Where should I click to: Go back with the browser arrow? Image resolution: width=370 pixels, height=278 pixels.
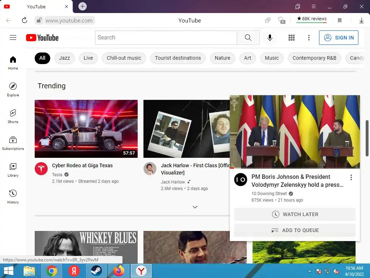click(x=9, y=20)
